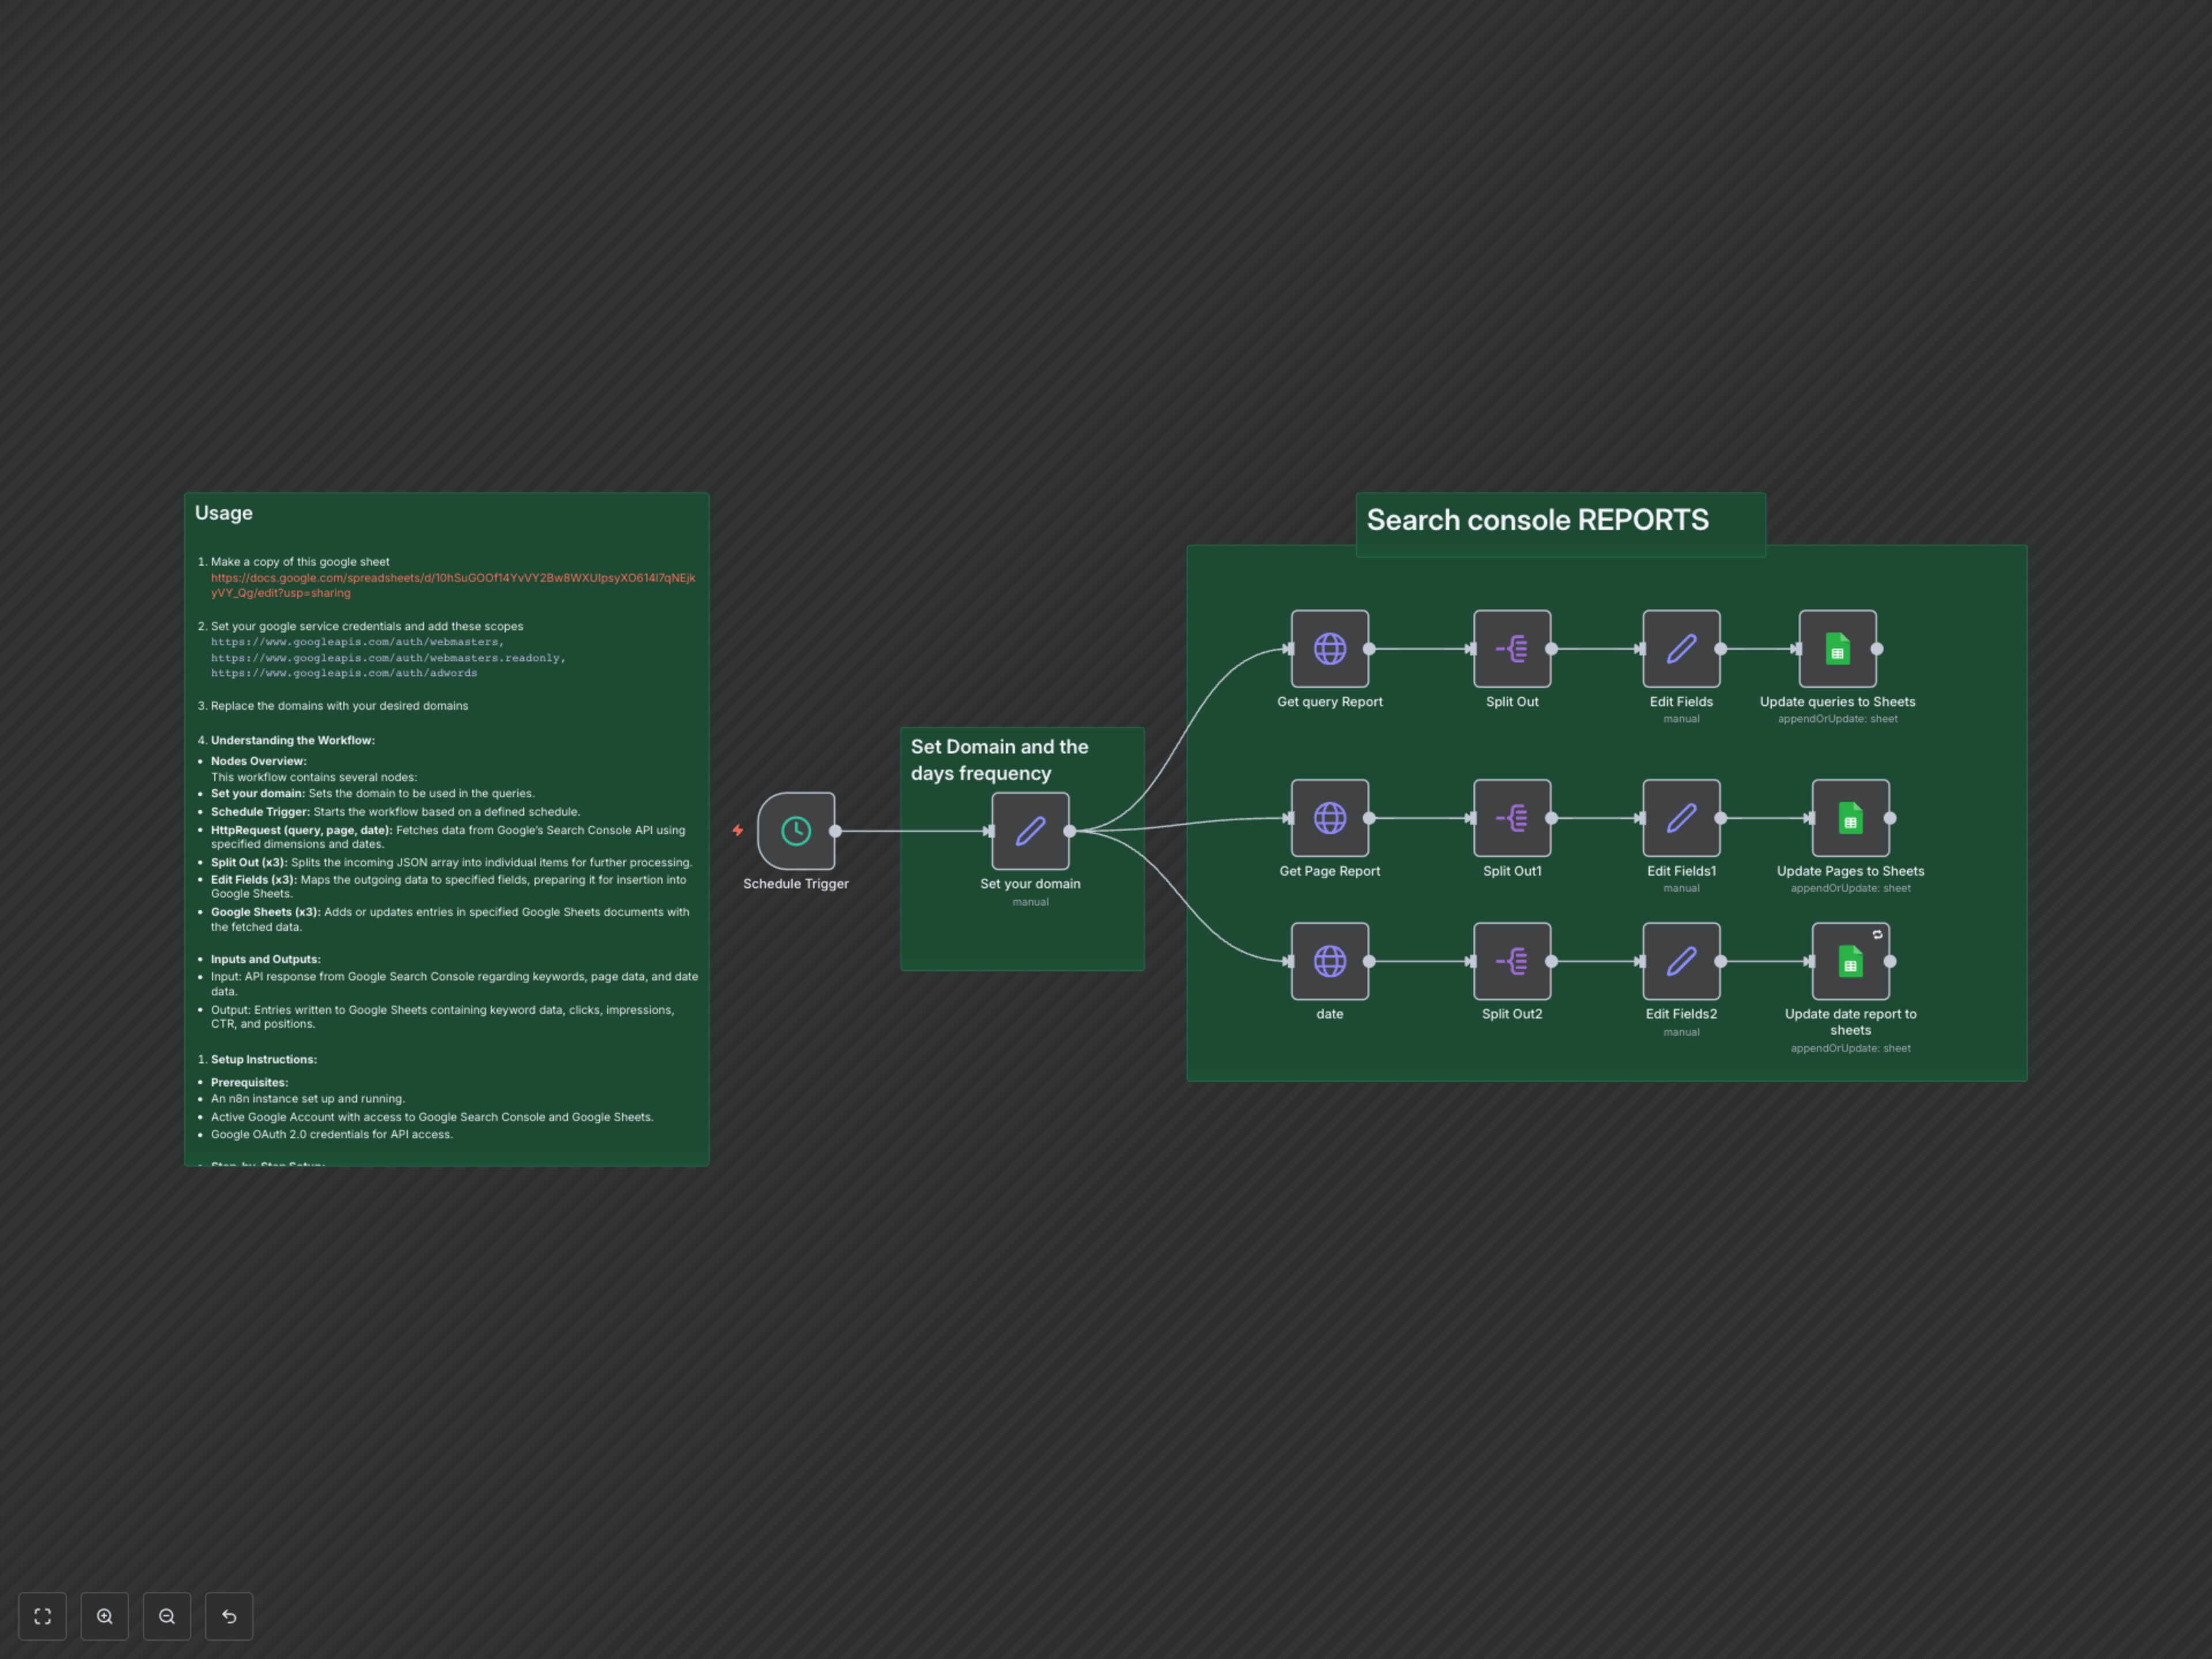Select the Edit Fields1 node
The width and height of the screenshot is (2212, 1659).
click(x=1680, y=817)
